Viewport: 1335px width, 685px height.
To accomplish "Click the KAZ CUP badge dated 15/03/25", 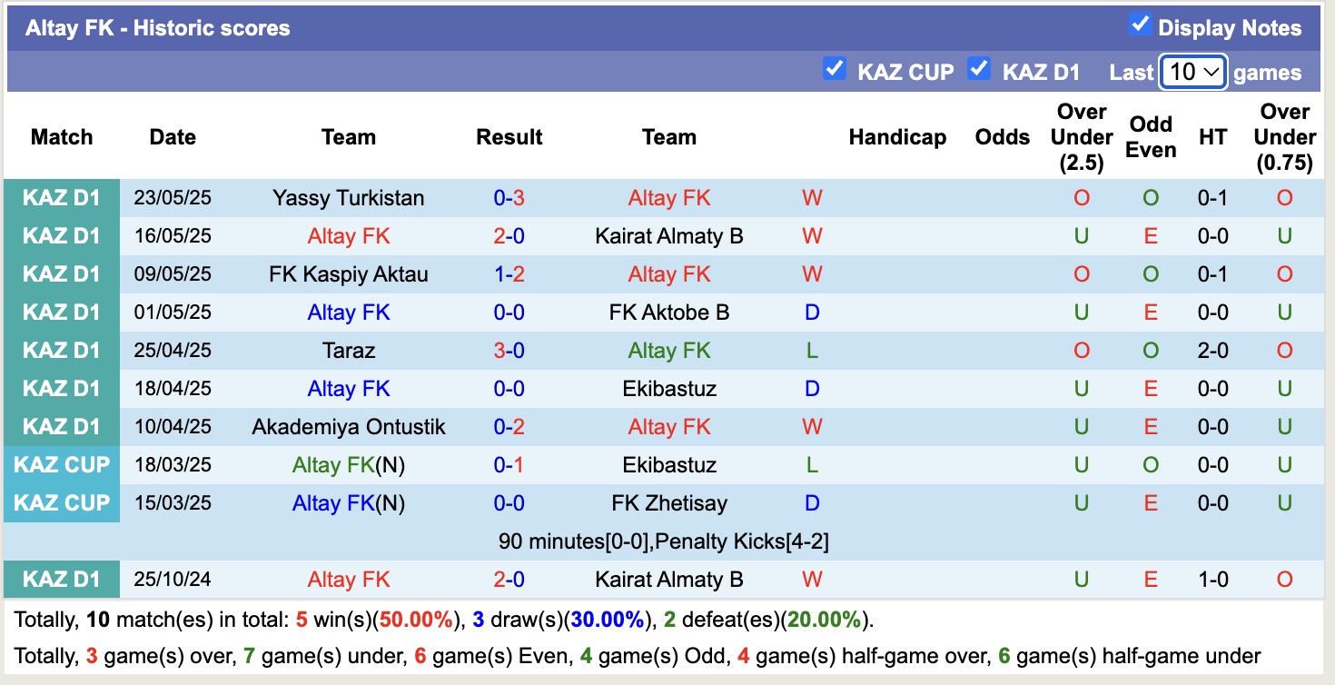I will pos(61,502).
